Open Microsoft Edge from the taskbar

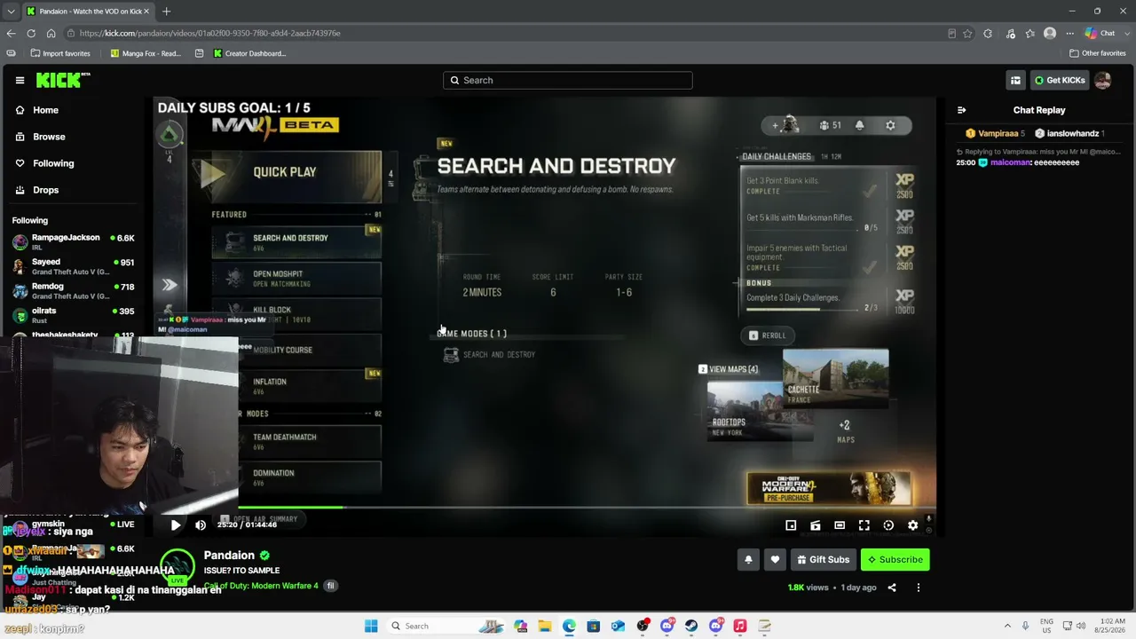coord(569,626)
